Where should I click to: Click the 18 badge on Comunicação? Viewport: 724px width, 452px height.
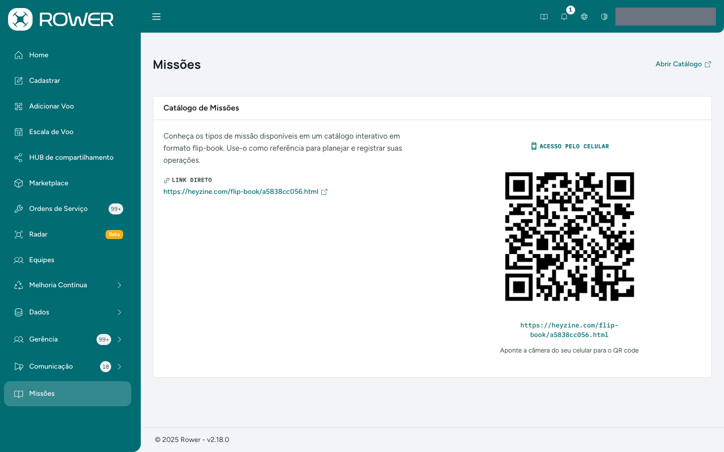(106, 367)
